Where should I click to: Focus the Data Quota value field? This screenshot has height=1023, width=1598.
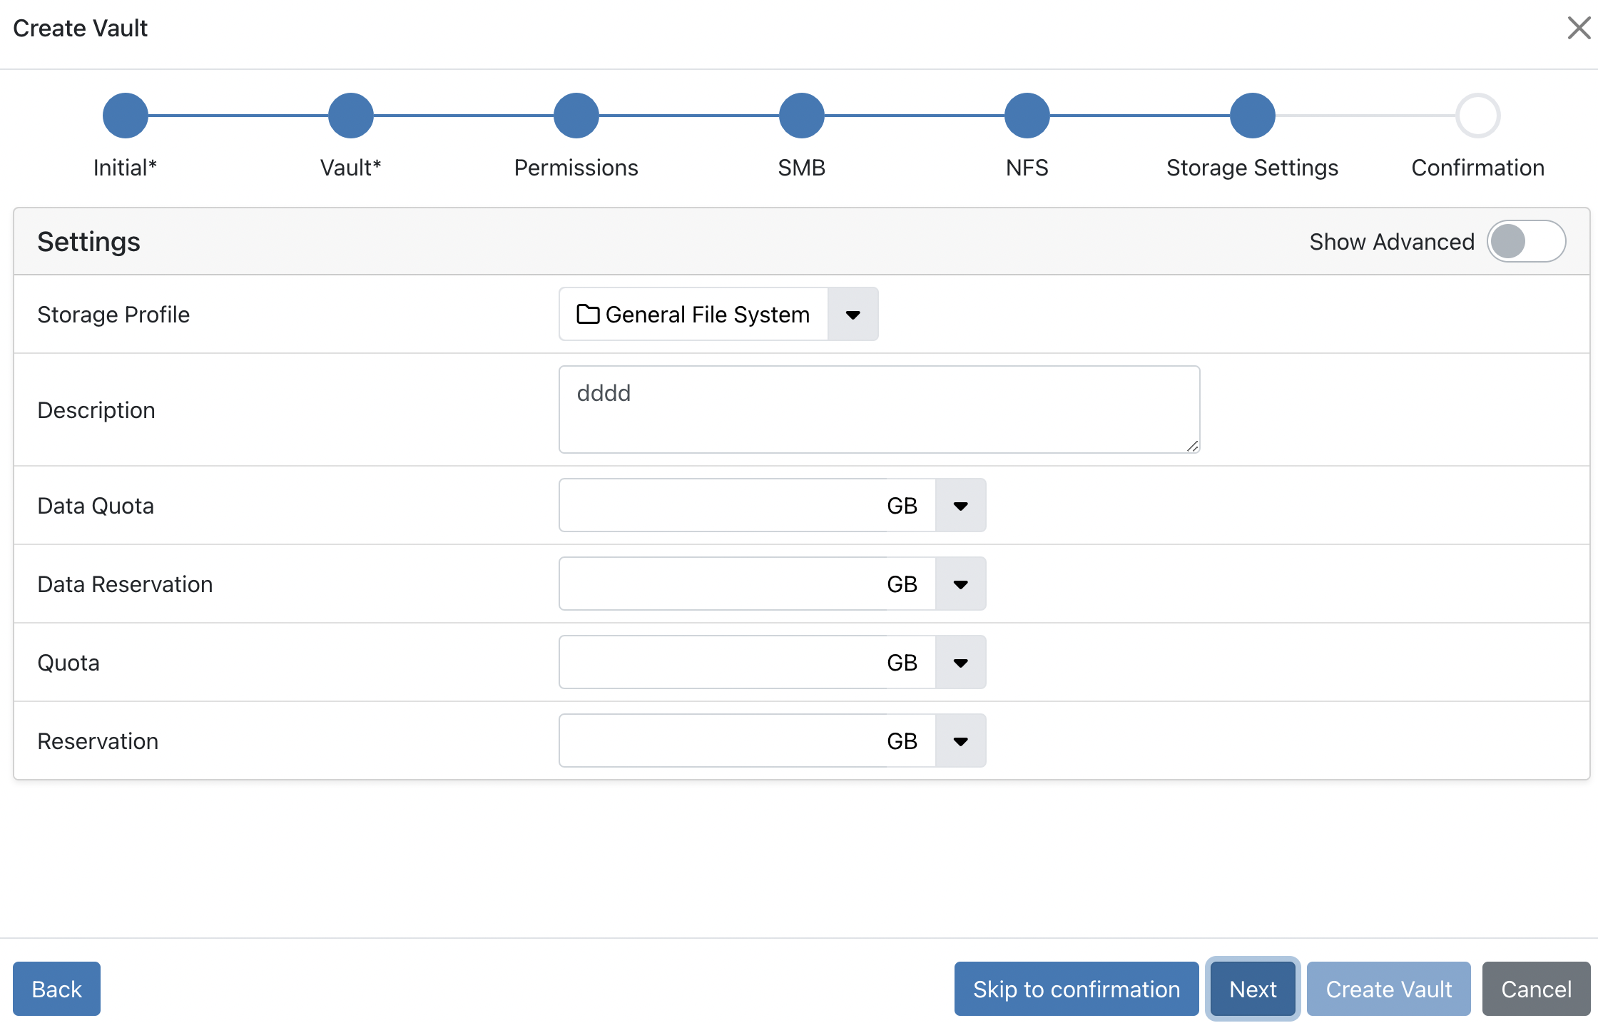click(x=721, y=506)
